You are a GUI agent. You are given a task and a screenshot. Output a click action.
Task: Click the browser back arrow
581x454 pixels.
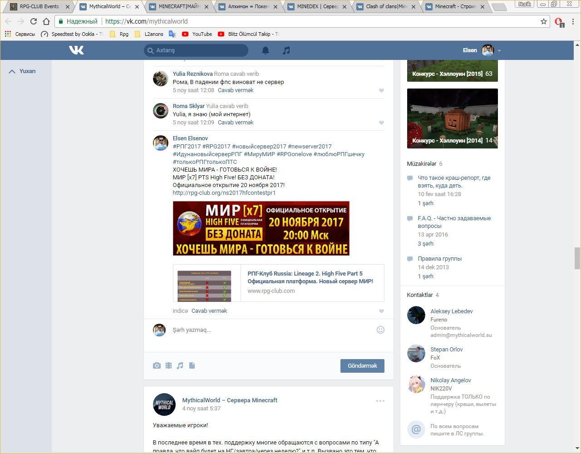[8, 21]
